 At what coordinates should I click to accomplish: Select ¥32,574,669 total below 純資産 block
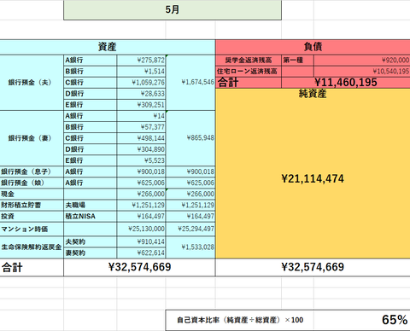pos(313,267)
